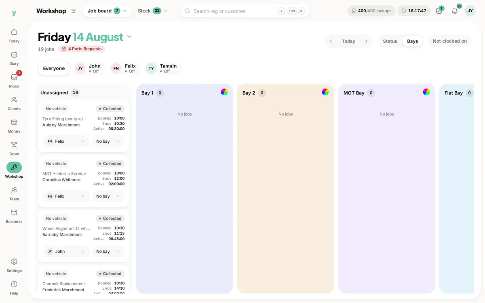Expand the date picker chevron beside 14 August
The height and width of the screenshot is (303, 485).
pos(129,37)
